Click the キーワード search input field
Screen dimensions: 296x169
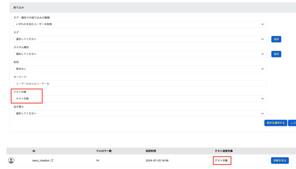click(x=140, y=84)
